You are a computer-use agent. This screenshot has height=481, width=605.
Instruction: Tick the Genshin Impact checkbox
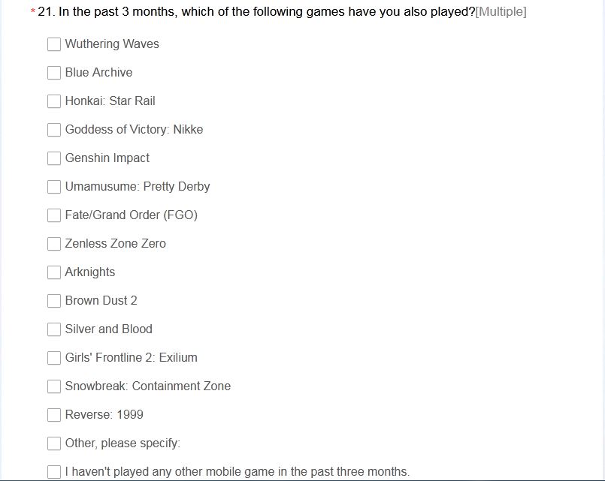tap(54, 158)
